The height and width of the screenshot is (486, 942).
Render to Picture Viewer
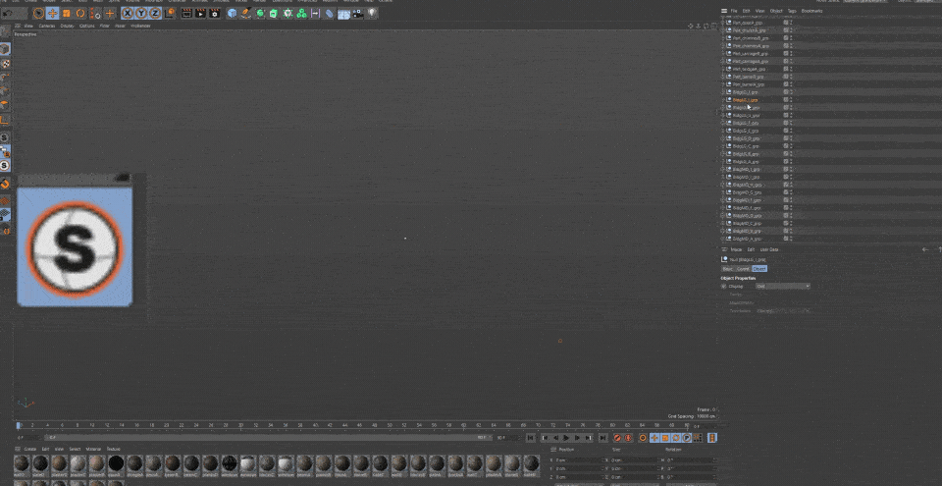[x=200, y=13]
